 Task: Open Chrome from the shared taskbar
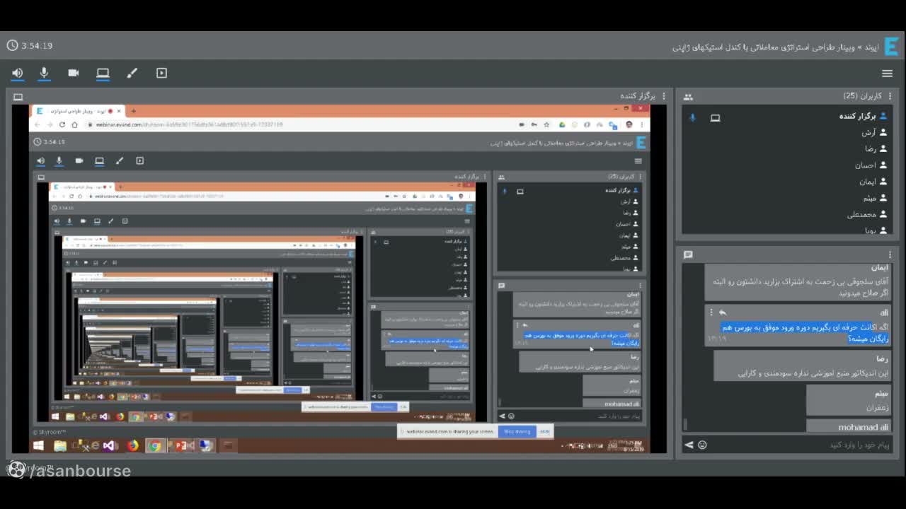pyautogui.click(x=155, y=445)
